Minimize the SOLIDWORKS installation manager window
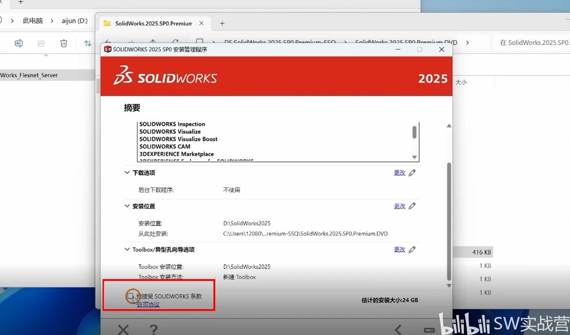This screenshot has width=570, height=335. click(x=398, y=49)
